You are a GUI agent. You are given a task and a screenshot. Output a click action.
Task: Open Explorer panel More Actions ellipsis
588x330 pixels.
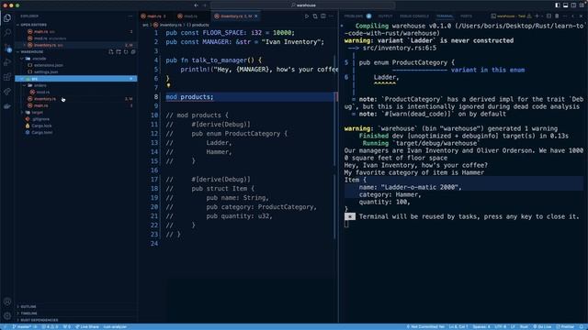coord(130,16)
